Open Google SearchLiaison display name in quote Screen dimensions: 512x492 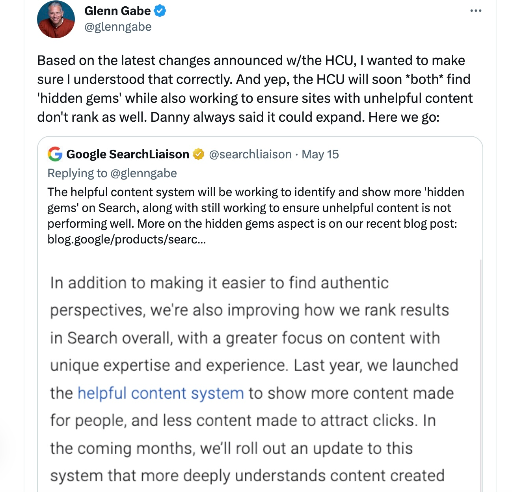click(128, 154)
